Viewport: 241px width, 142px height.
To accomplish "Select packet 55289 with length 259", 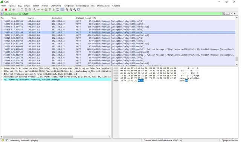I will pos(118,55).
